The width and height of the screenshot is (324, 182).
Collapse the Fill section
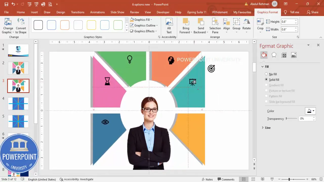point(262,67)
